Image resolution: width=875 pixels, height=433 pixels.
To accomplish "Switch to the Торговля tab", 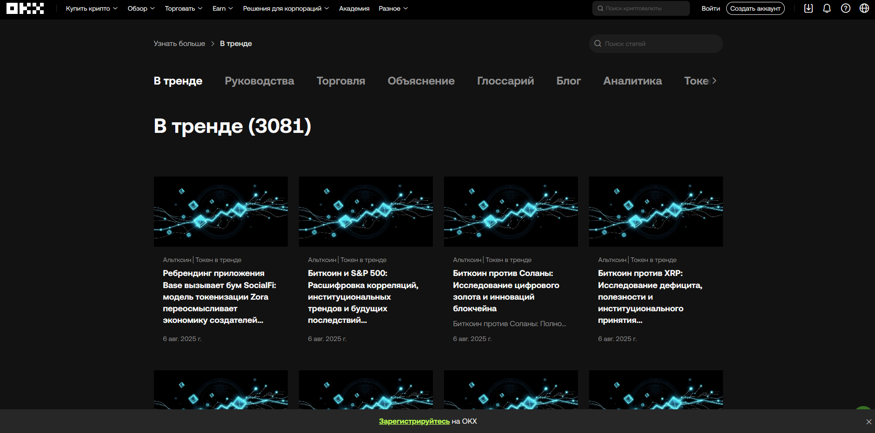I will [341, 81].
